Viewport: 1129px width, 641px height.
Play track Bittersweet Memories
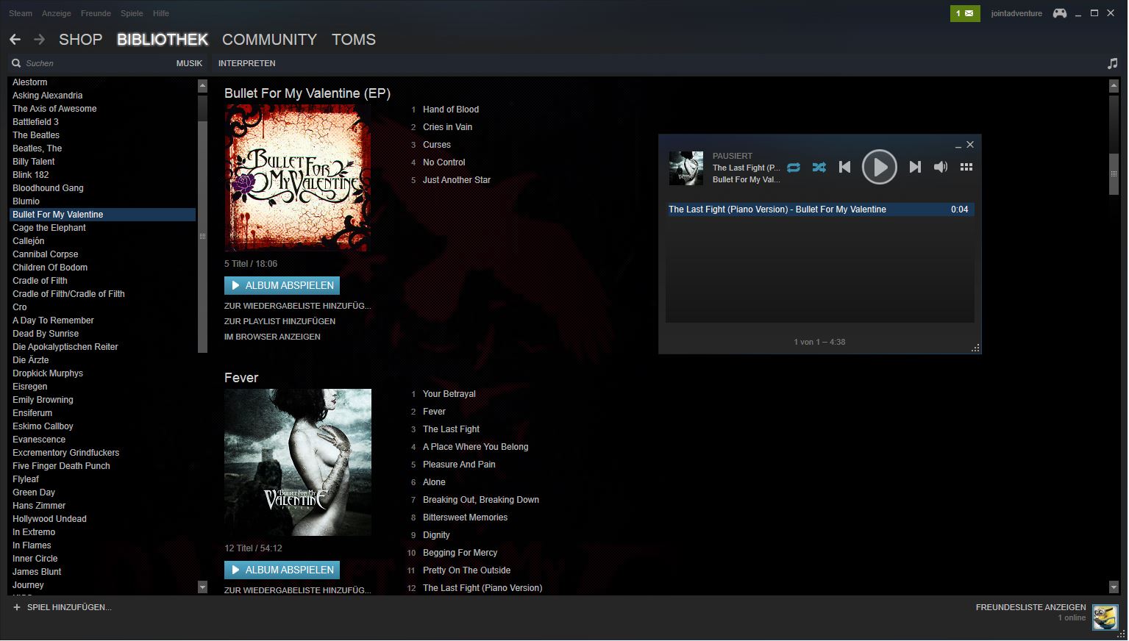[465, 518]
